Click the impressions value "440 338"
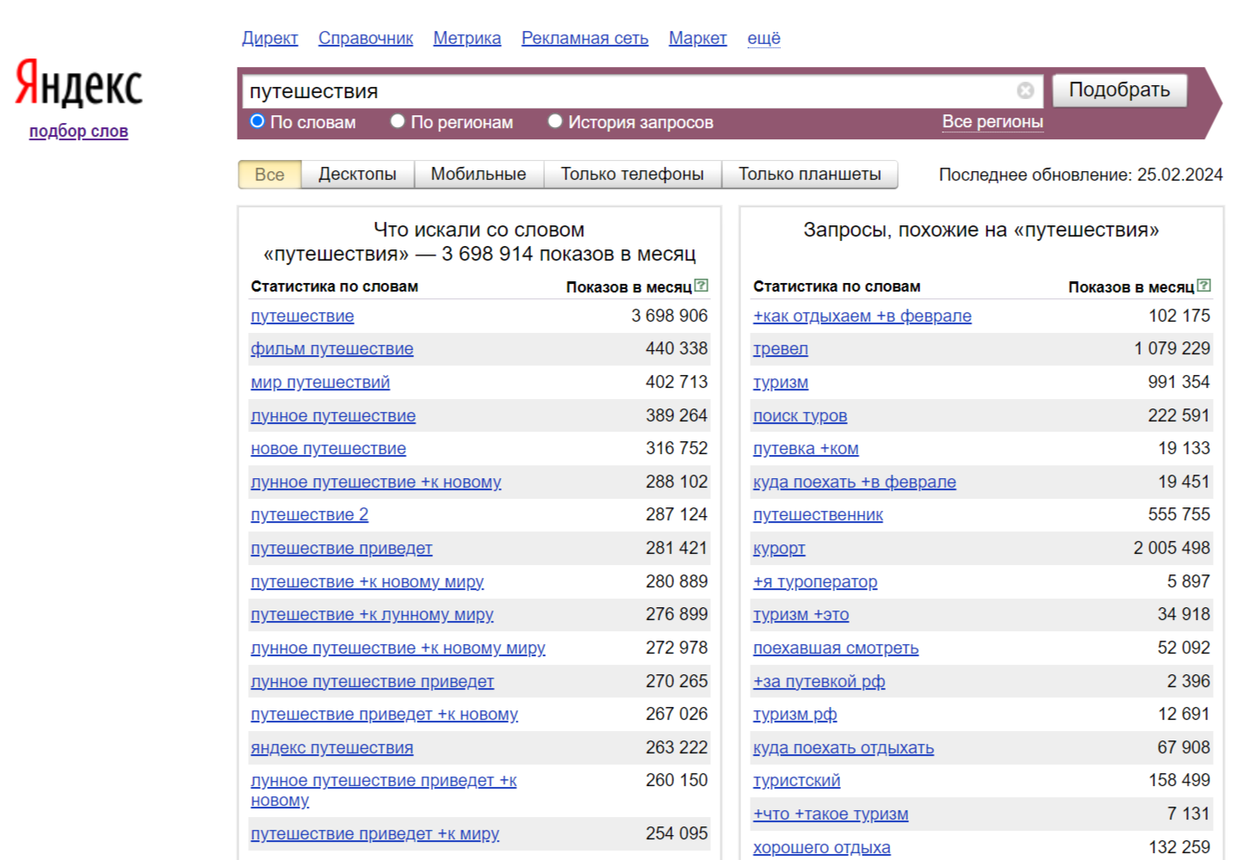 pyautogui.click(x=677, y=348)
